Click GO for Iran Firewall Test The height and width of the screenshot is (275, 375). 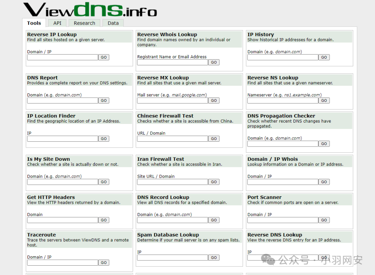coord(214,182)
